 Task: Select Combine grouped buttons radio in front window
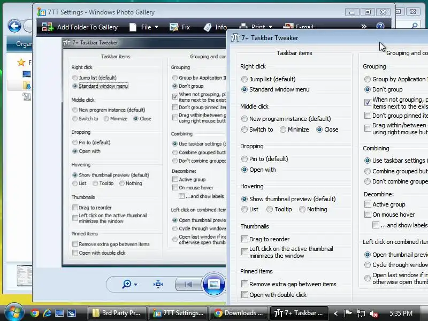click(x=368, y=171)
